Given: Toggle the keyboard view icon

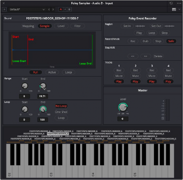Looking at the screenshot, I should [x=174, y=10].
